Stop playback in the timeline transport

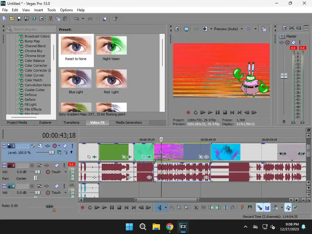119,208
